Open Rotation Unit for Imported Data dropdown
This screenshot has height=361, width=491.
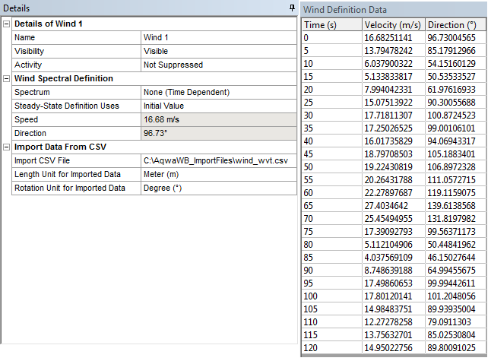217,188
